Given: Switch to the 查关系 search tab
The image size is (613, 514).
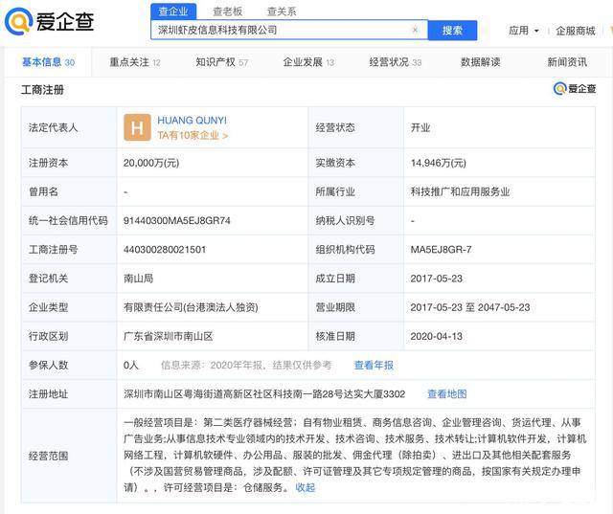Looking at the screenshot, I should pyautogui.click(x=282, y=11).
